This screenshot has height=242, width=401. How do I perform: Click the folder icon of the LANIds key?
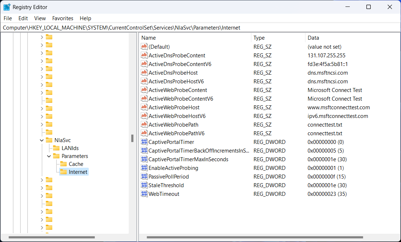click(x=57, y=148)
